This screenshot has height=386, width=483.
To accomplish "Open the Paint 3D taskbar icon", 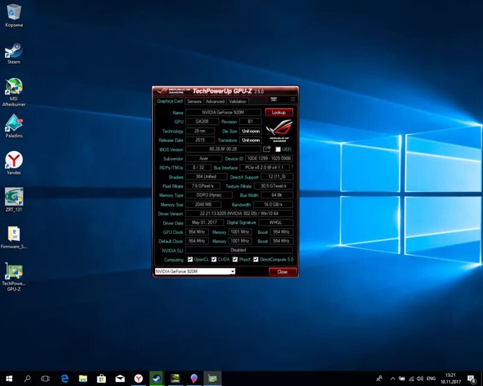I will [x=194, y=378].
